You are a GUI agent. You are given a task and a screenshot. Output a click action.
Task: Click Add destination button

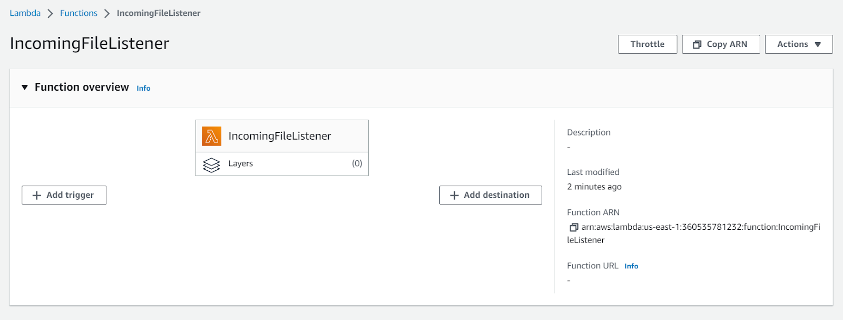point(491,195)
